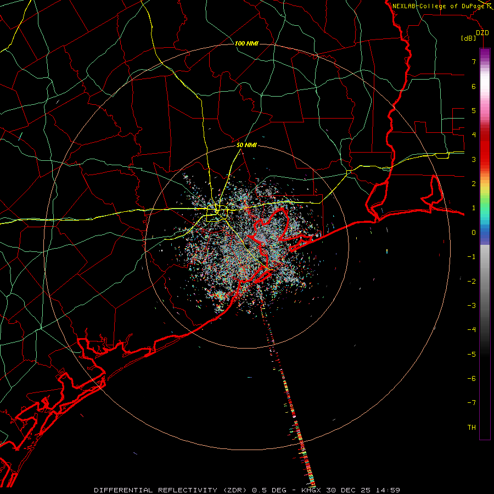Click the '[dB]' unit label

click(468, 38)
